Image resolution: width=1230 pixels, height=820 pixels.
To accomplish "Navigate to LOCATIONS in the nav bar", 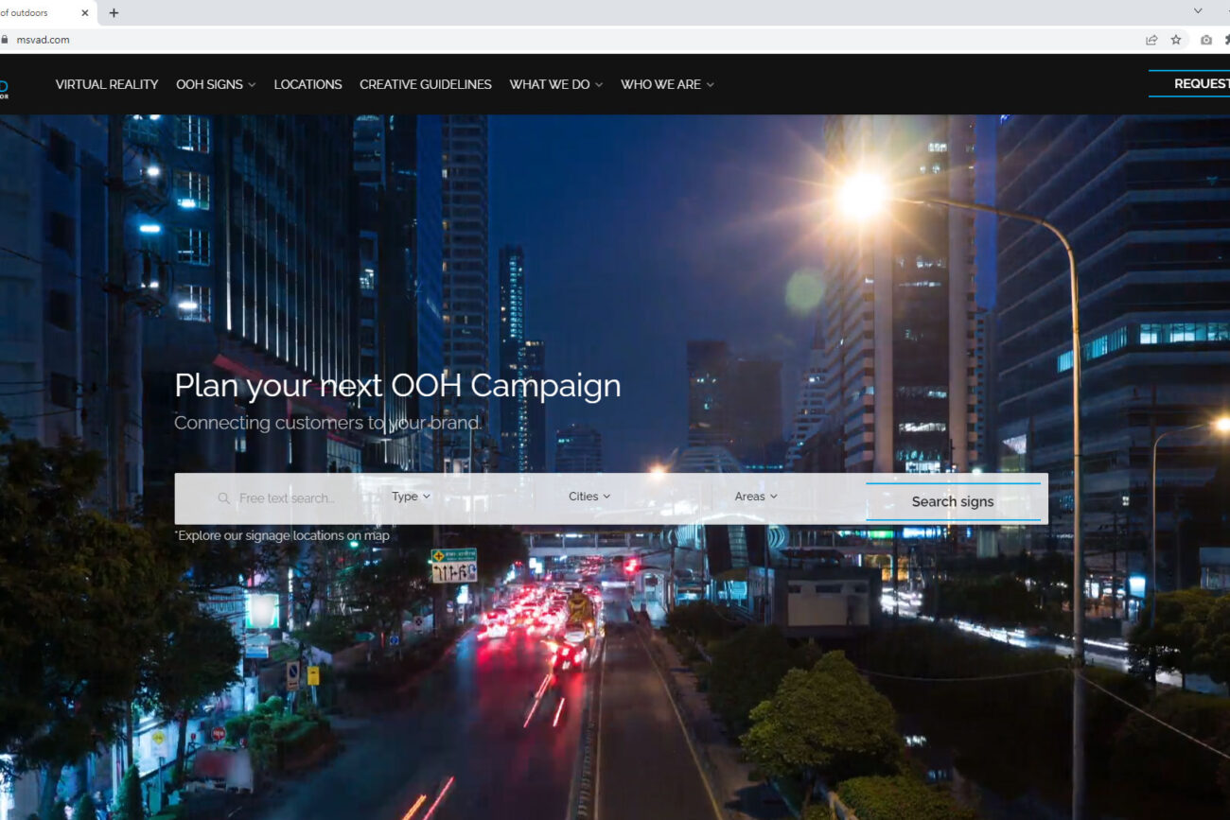I will coord(307,84).
